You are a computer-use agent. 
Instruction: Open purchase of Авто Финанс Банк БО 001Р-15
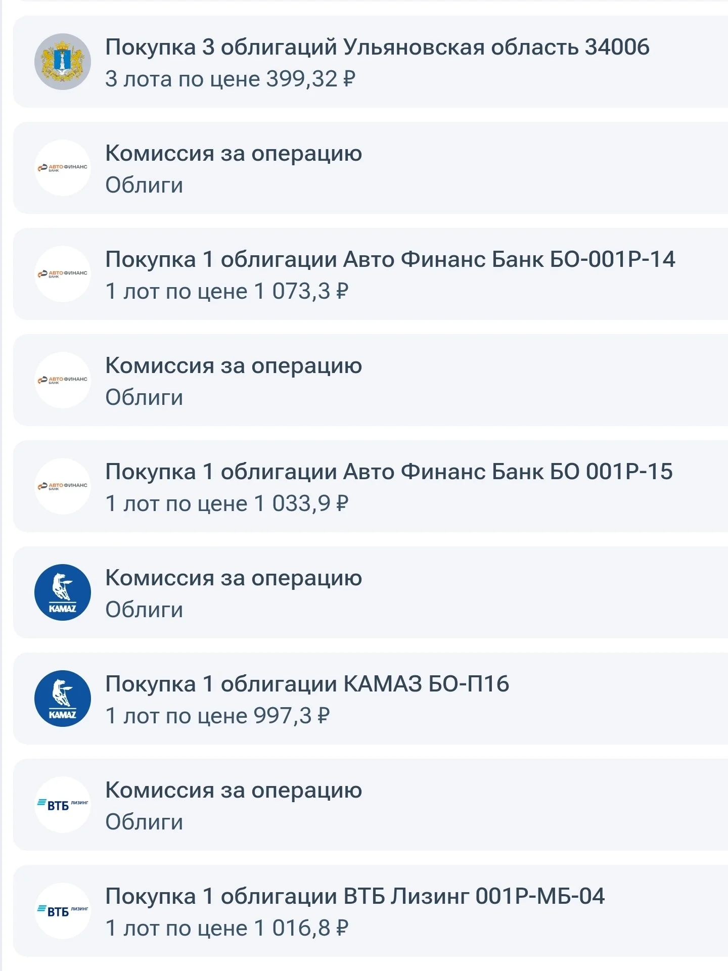(371, 486)
